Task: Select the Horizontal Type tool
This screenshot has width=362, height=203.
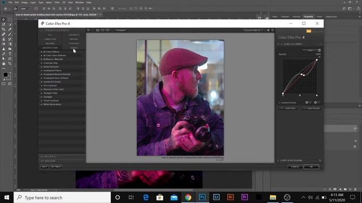Action: pos(10,54)
